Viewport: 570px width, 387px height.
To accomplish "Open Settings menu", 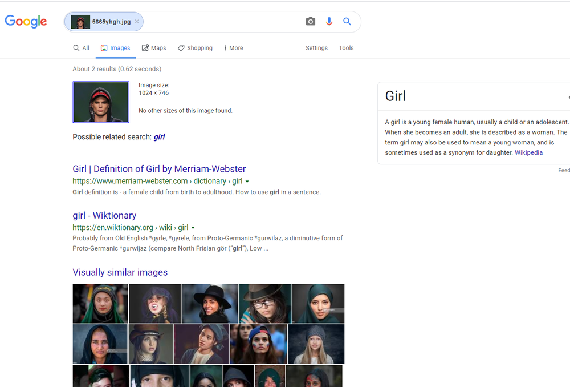I will point(316,48).
